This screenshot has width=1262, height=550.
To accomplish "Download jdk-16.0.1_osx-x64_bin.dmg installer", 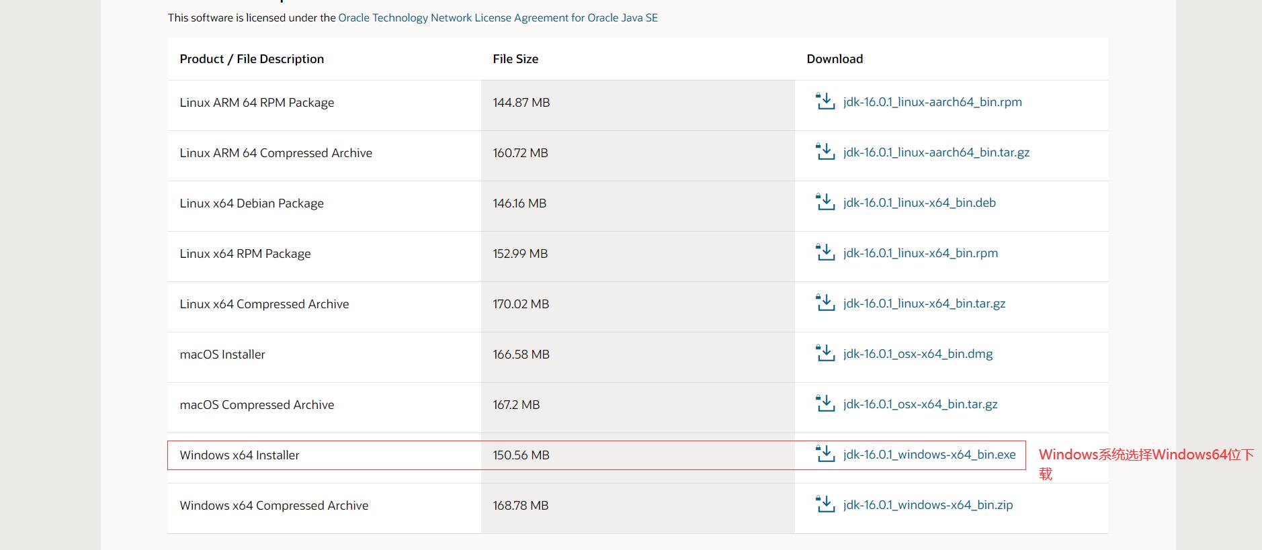I will point(917,354).
